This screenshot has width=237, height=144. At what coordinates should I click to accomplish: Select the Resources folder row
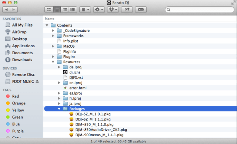point(140,62)
